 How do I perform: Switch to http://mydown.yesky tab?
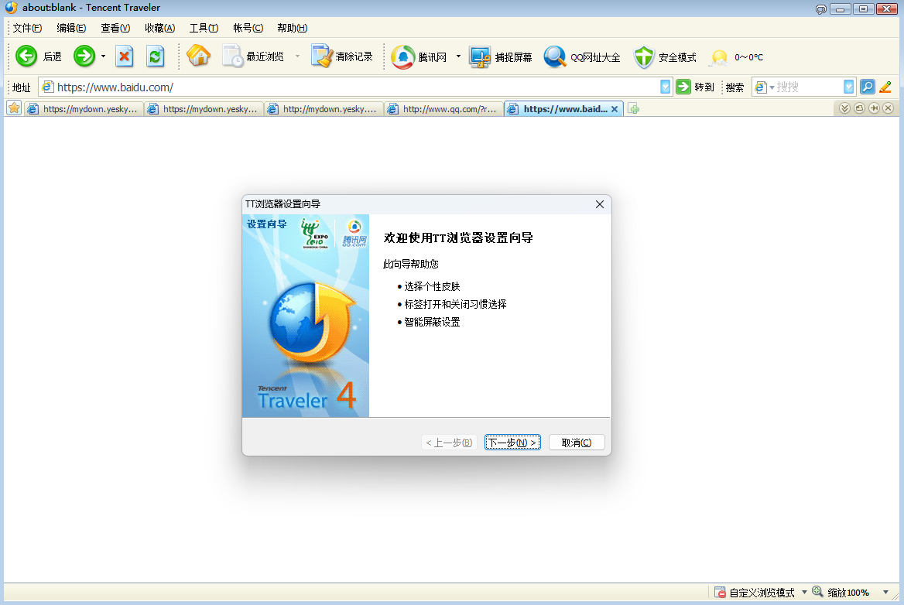[x=324, y=109]
